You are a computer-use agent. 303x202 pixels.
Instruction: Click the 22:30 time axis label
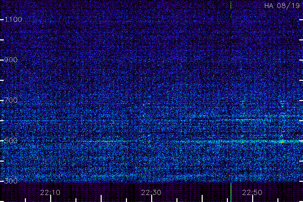(x=151, y=193)
